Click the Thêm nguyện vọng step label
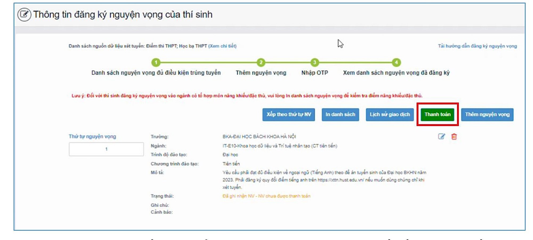This screenshot has width=533, height=240. click(x=261, y=72)
